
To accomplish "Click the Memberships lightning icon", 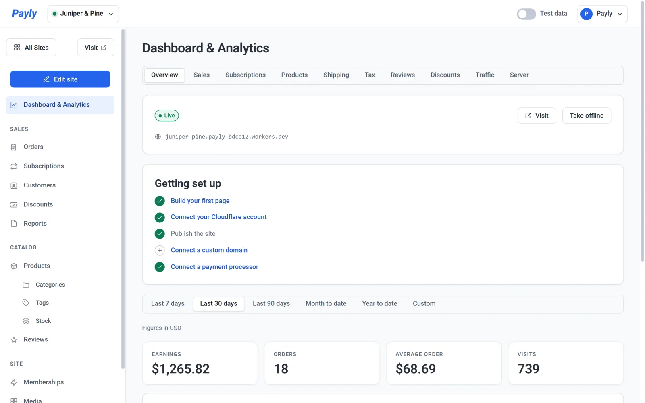I will (14, 382).
